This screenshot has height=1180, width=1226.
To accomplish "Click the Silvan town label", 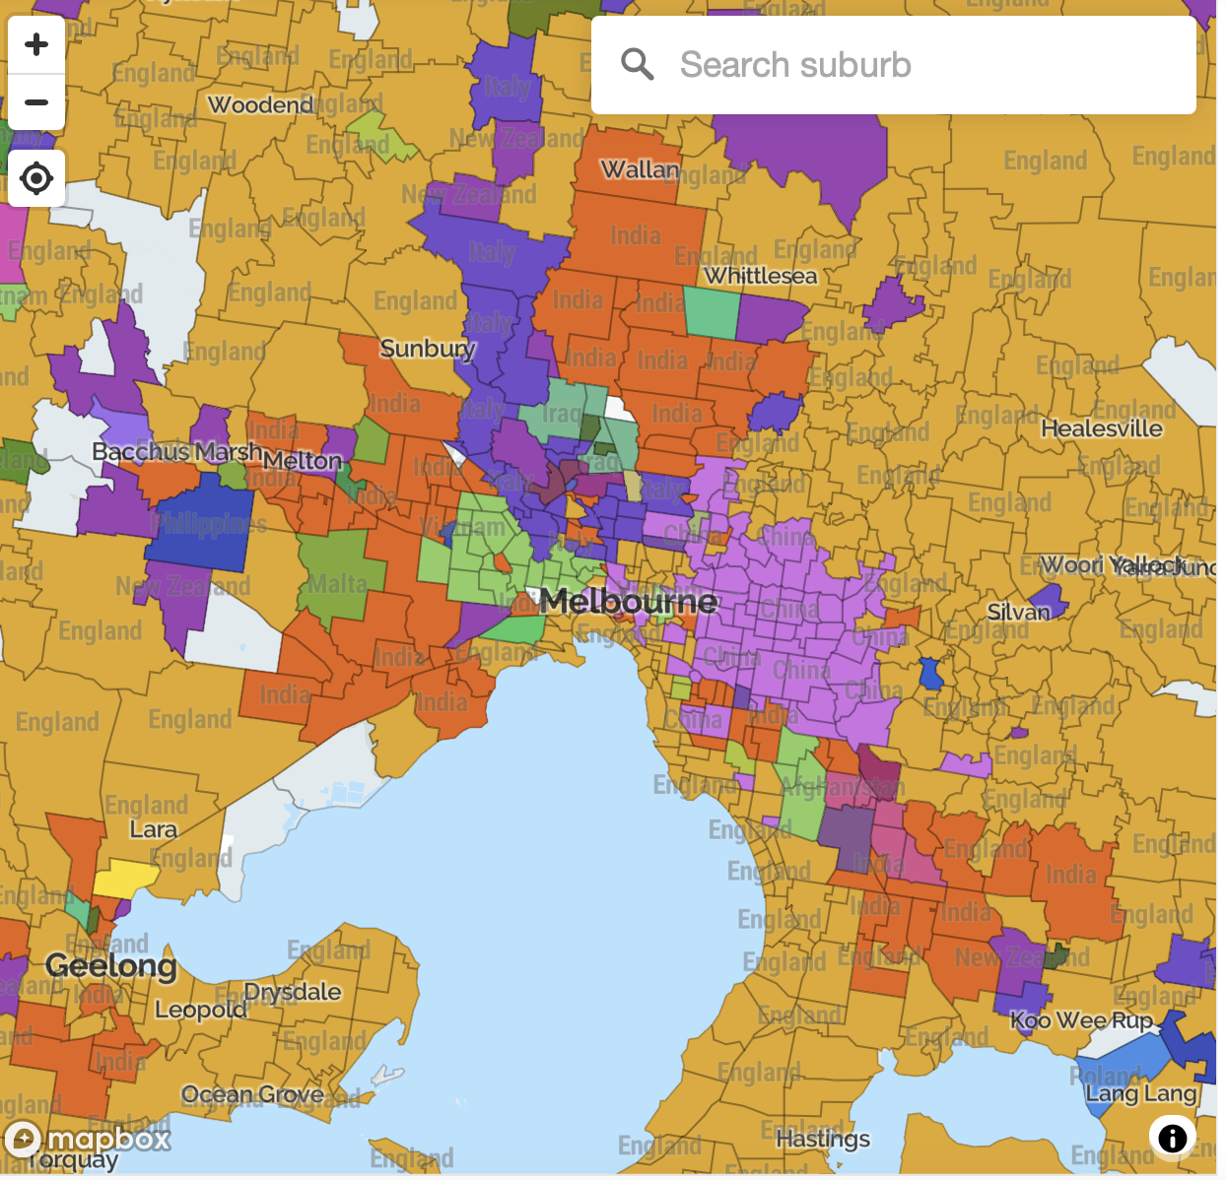I will point(1019,613).
